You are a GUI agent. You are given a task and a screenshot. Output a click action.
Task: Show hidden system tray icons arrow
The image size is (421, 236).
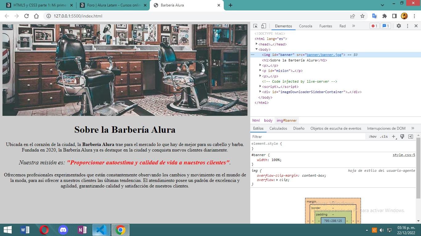367,230
